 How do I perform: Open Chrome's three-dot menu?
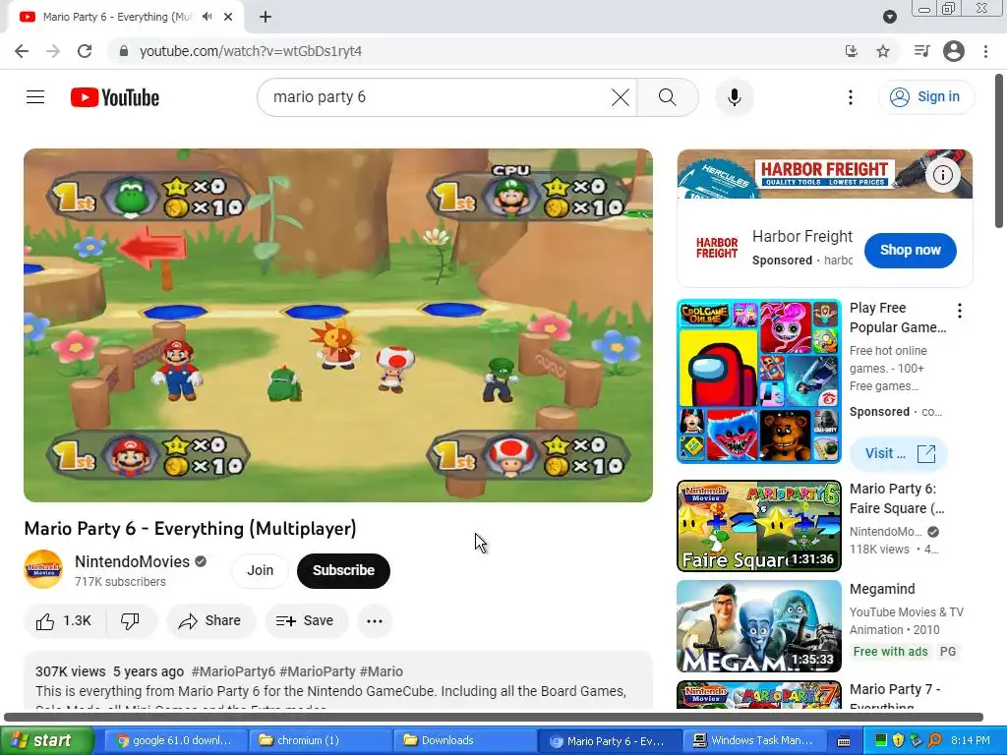click(985, 51)
